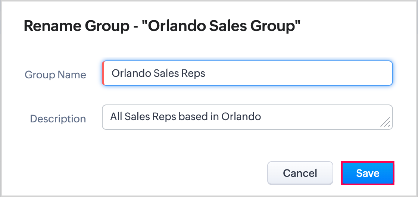
Task: Click the Cancel button
Action: coord(300,173)
